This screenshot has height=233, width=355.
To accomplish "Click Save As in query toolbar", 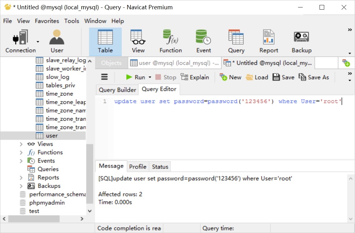I will click(x=314, y=77).
